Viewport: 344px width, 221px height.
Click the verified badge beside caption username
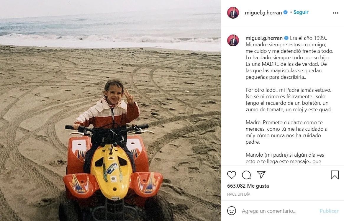[x=286, y=38]
